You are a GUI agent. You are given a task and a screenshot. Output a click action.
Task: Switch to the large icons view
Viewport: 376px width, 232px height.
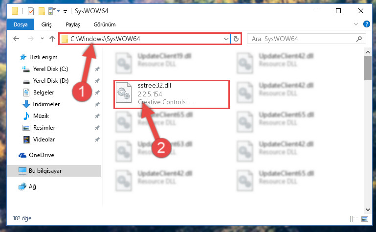tap(365, 219)
